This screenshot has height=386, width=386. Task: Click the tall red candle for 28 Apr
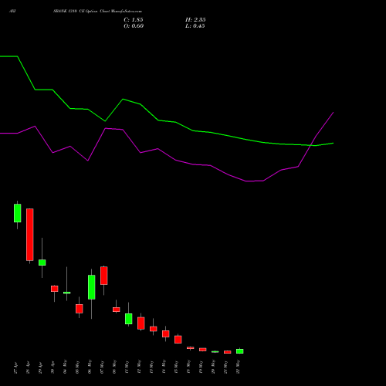(x=30, y=235)
